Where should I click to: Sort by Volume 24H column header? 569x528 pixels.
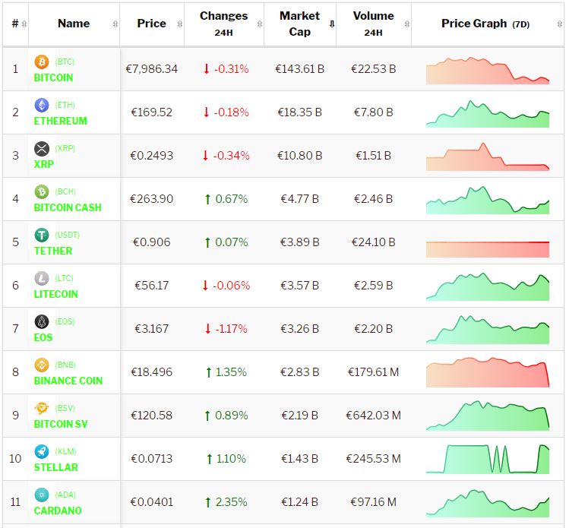[x=373, y=24]
